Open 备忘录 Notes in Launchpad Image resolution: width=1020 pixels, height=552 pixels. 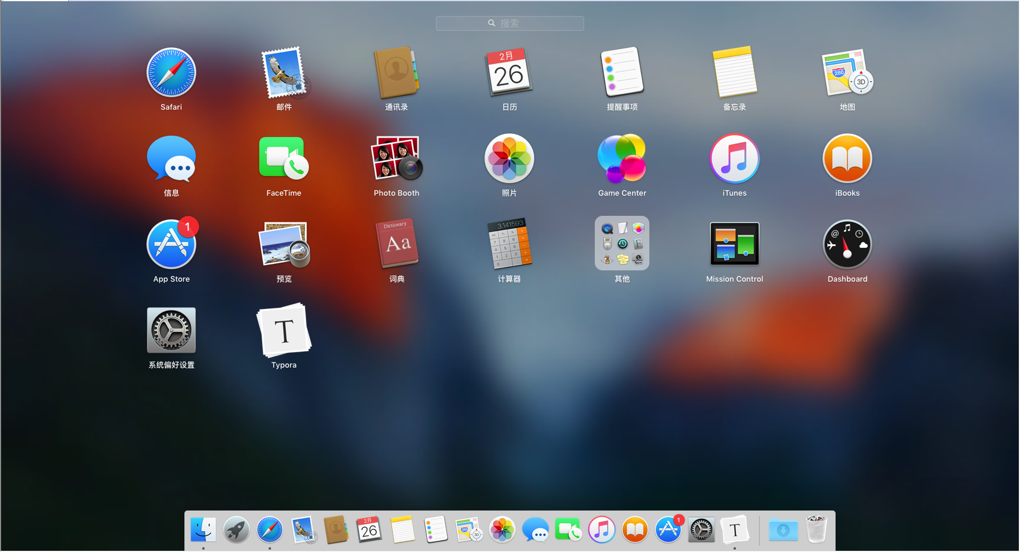(x=735, y=73)
